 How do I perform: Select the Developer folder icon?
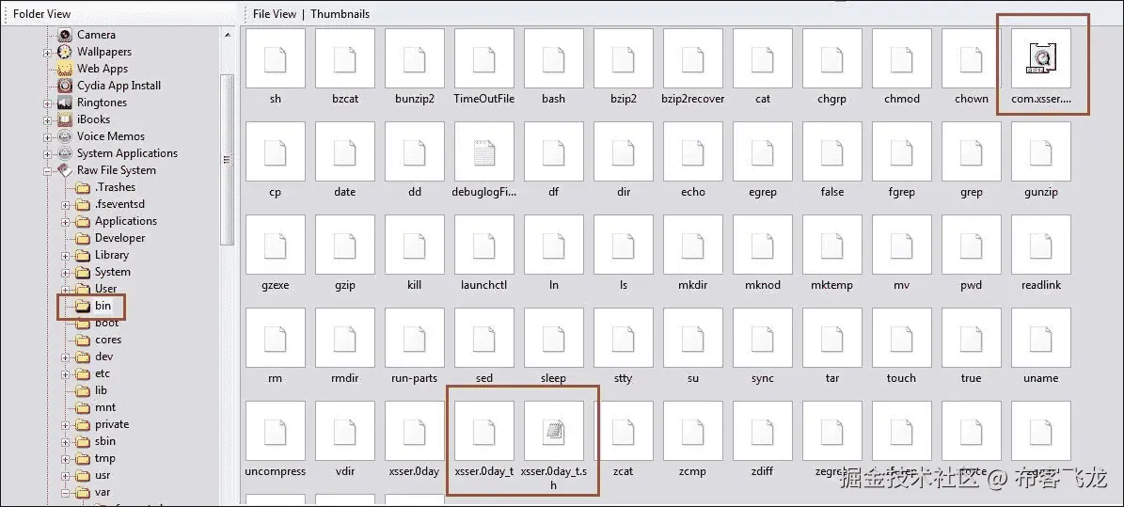[83, 238]
